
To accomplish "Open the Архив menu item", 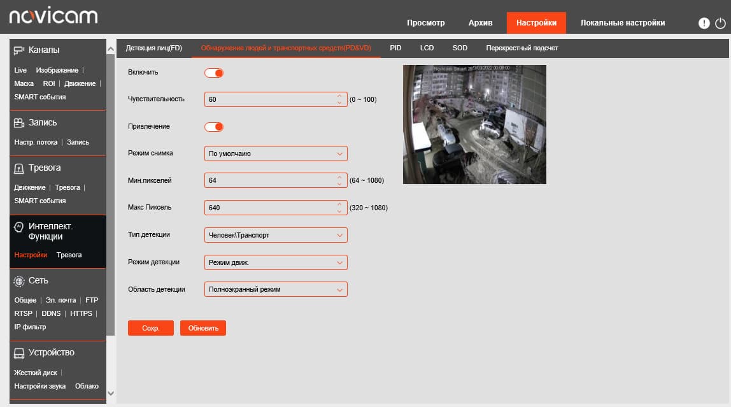I will click(480, 23).
